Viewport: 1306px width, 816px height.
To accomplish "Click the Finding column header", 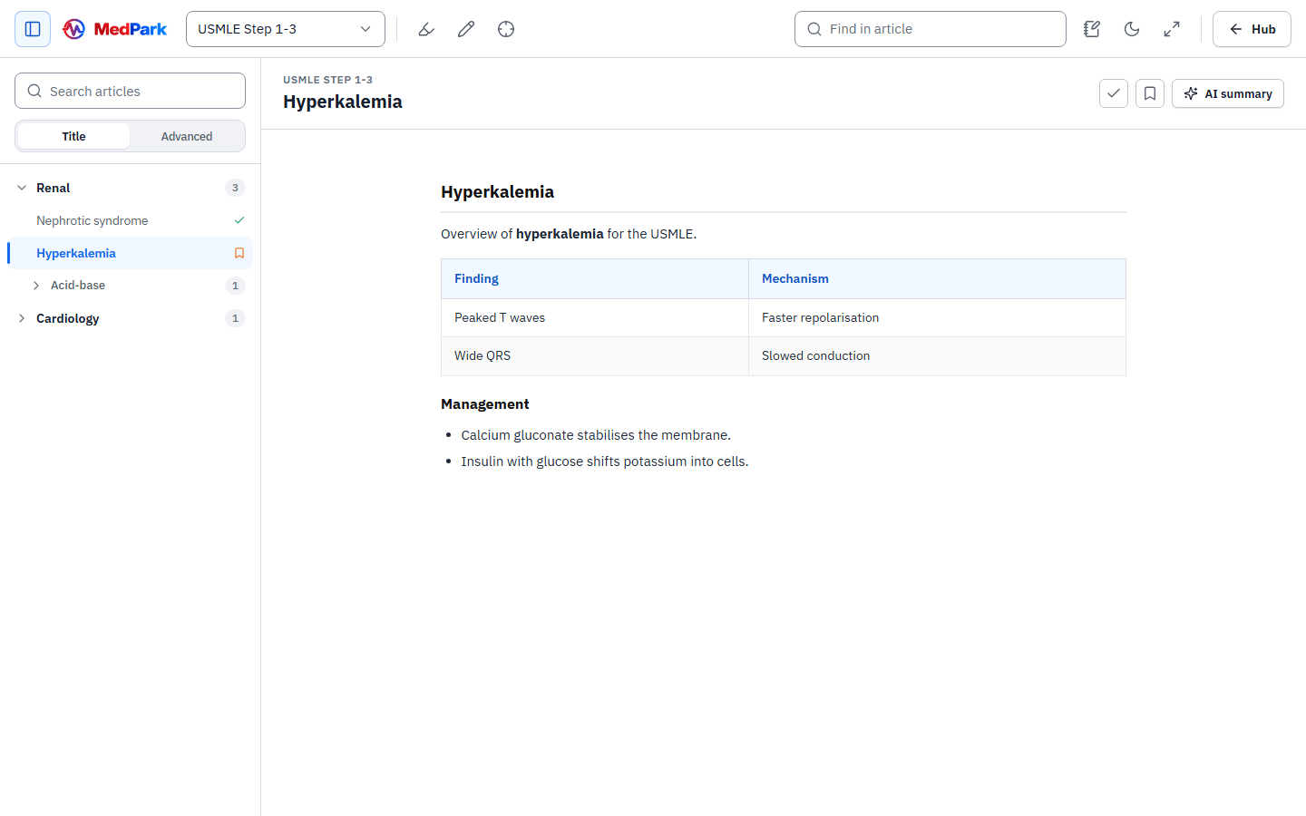I will 595,278.
